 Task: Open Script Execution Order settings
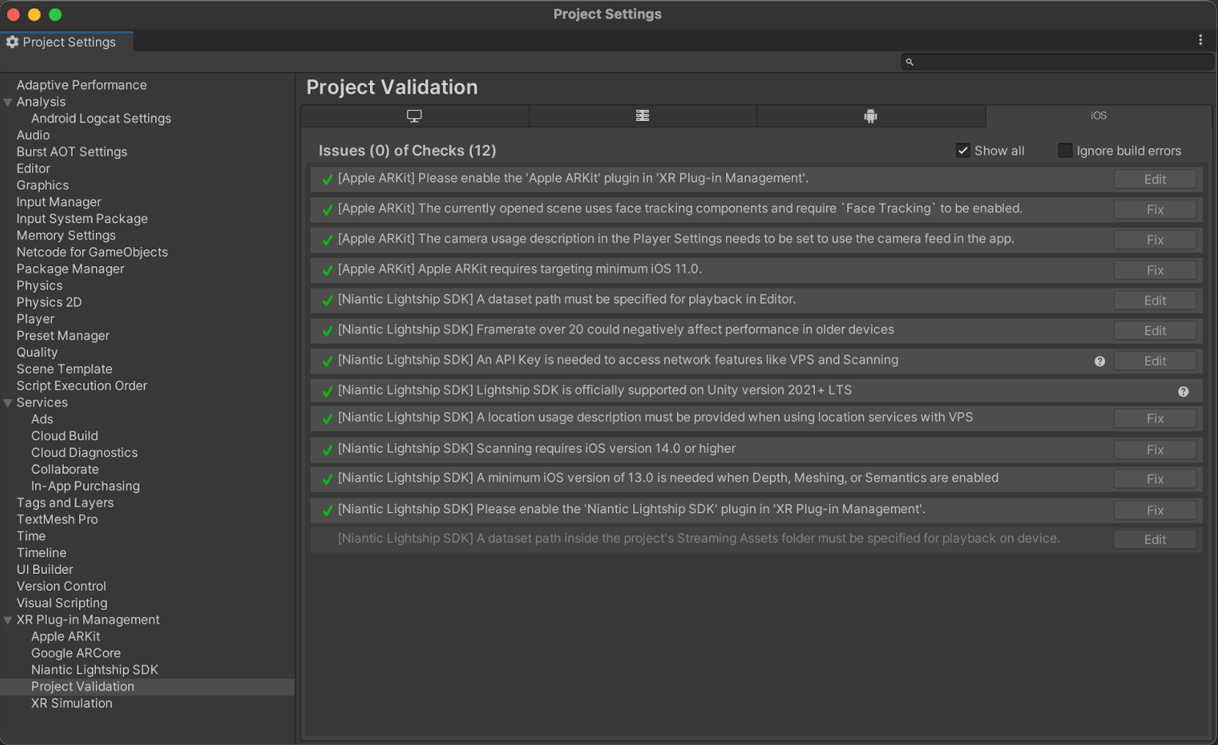tap(81, 386)
